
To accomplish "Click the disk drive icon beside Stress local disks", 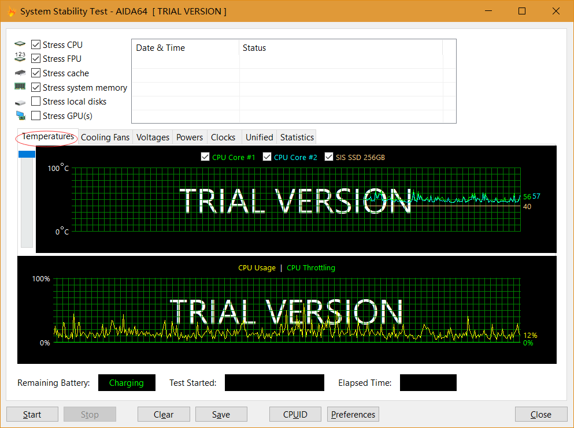I will coord(20,102).
